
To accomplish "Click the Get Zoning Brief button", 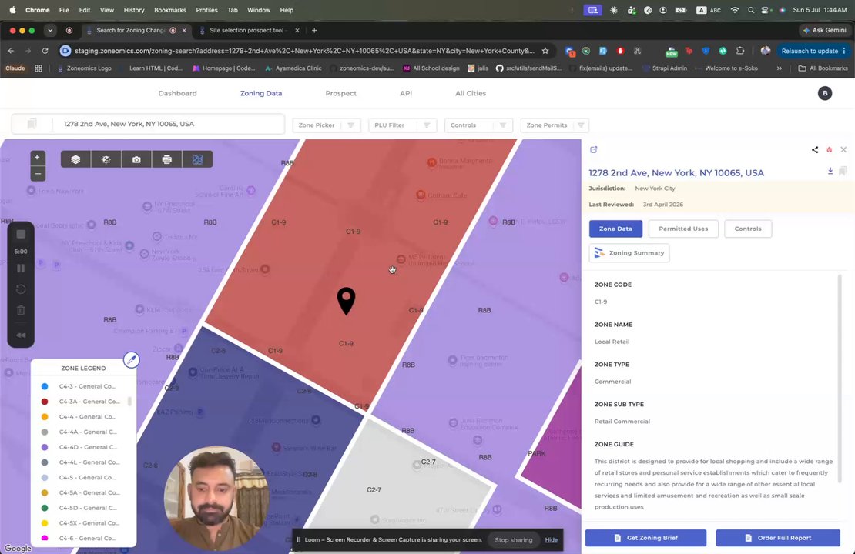I will point(645,538).
